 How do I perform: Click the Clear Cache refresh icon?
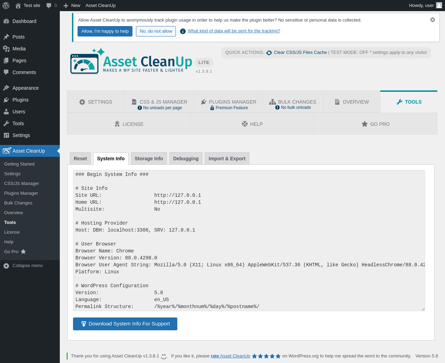[269, 53]
